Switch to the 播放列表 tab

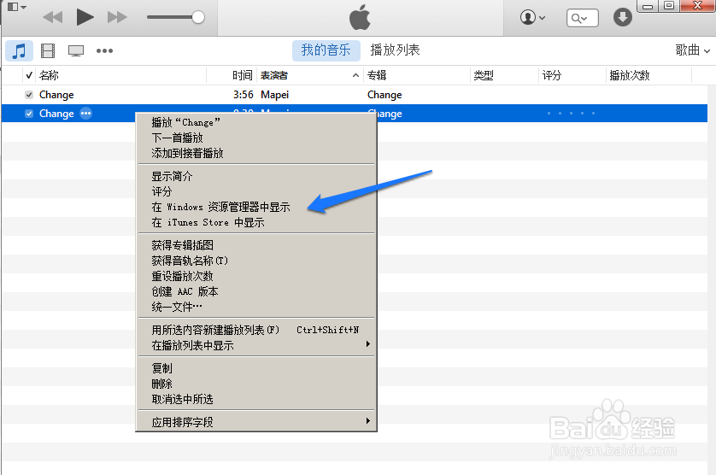tap(395, 50)
